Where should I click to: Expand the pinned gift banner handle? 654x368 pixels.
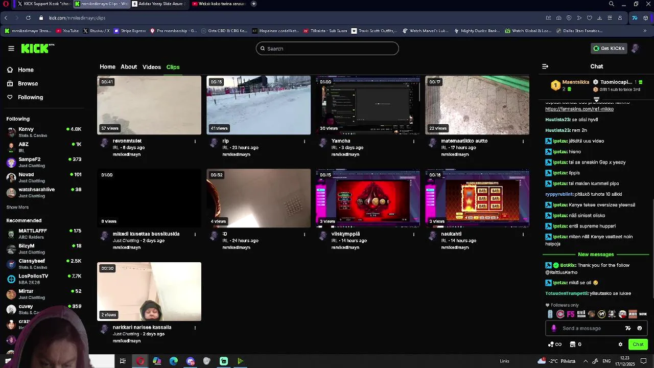pyautogui.click(x=596, y=99)
